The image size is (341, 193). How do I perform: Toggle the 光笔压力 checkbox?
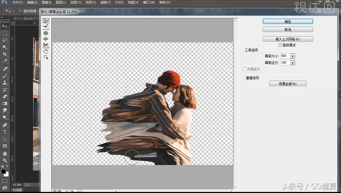coord(244,69)
